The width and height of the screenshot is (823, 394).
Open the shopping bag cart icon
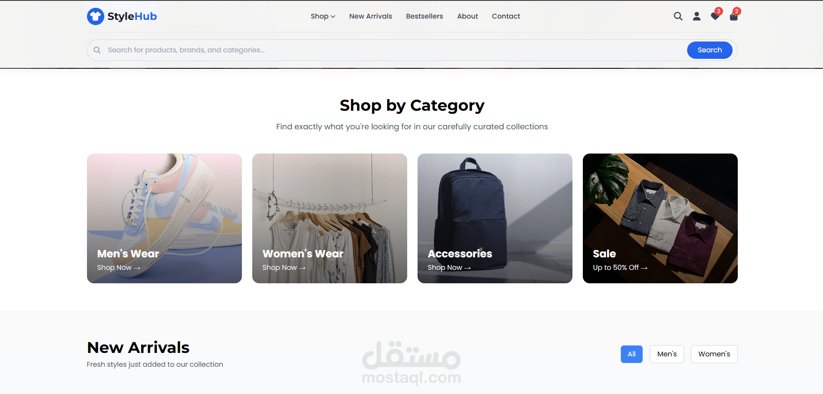pos(734,16)
